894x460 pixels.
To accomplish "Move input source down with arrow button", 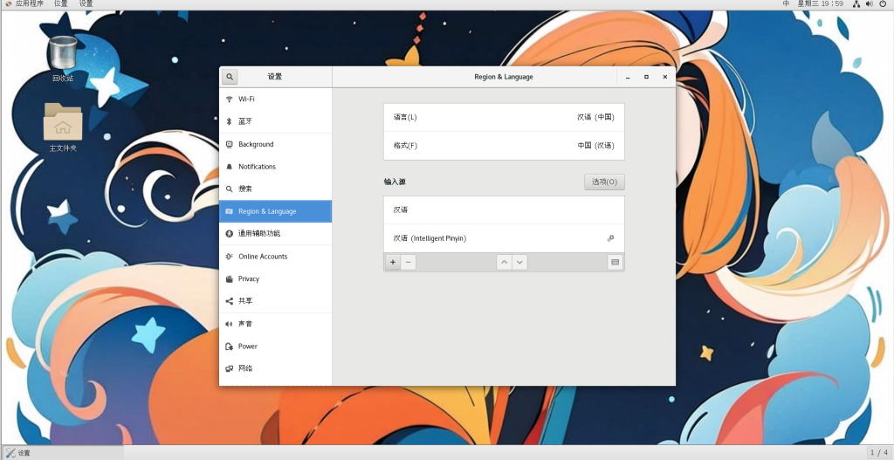I will pos(519,262).
